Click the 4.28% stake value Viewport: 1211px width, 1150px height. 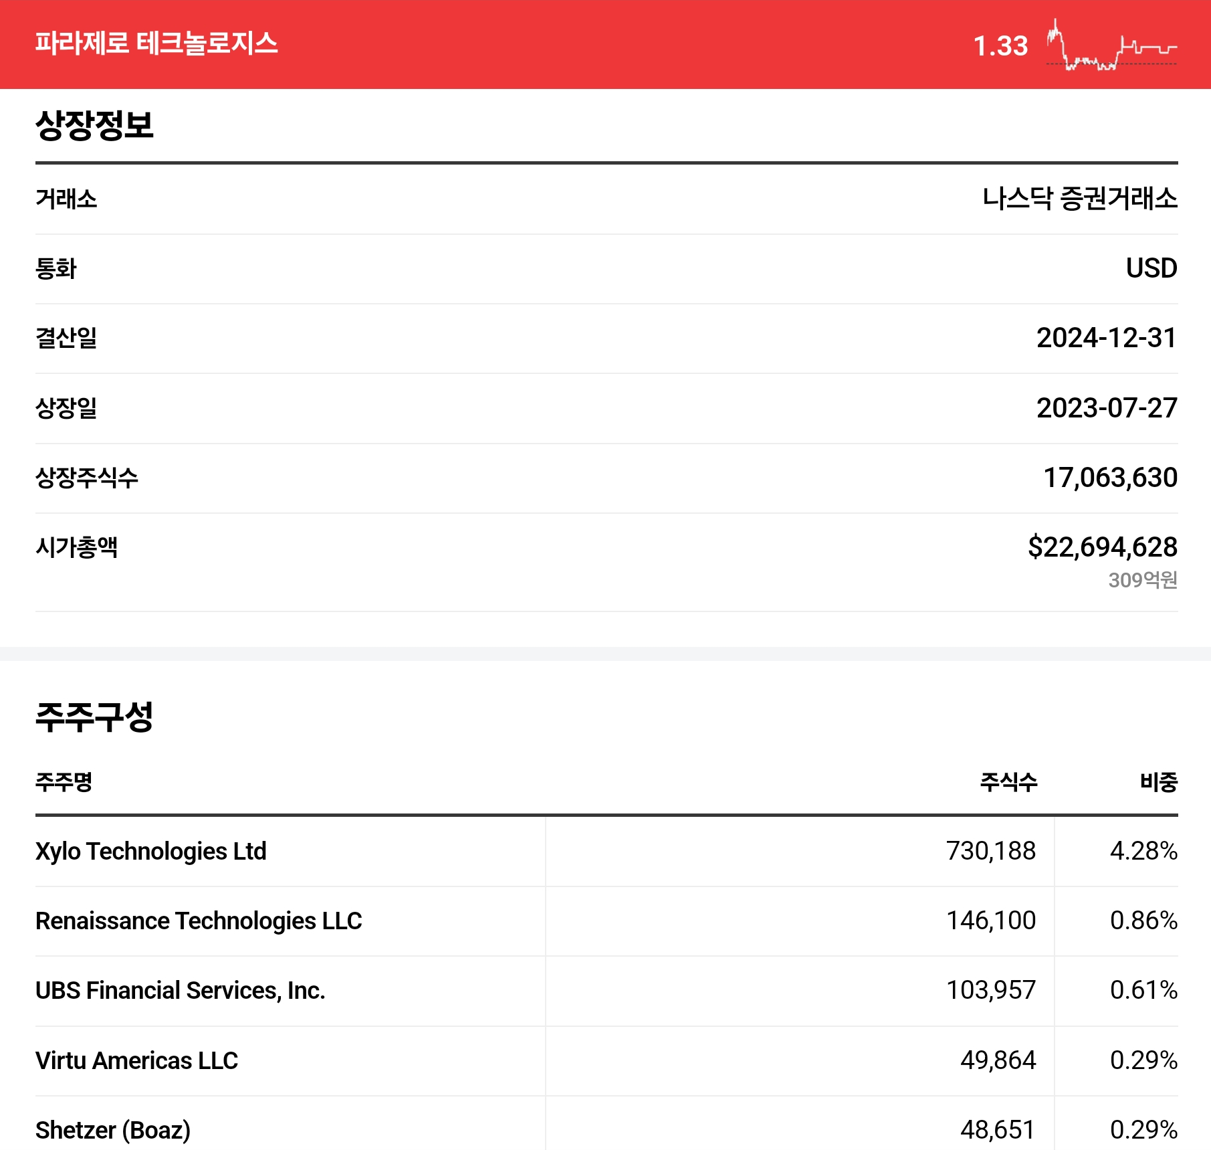point(1143,851)
